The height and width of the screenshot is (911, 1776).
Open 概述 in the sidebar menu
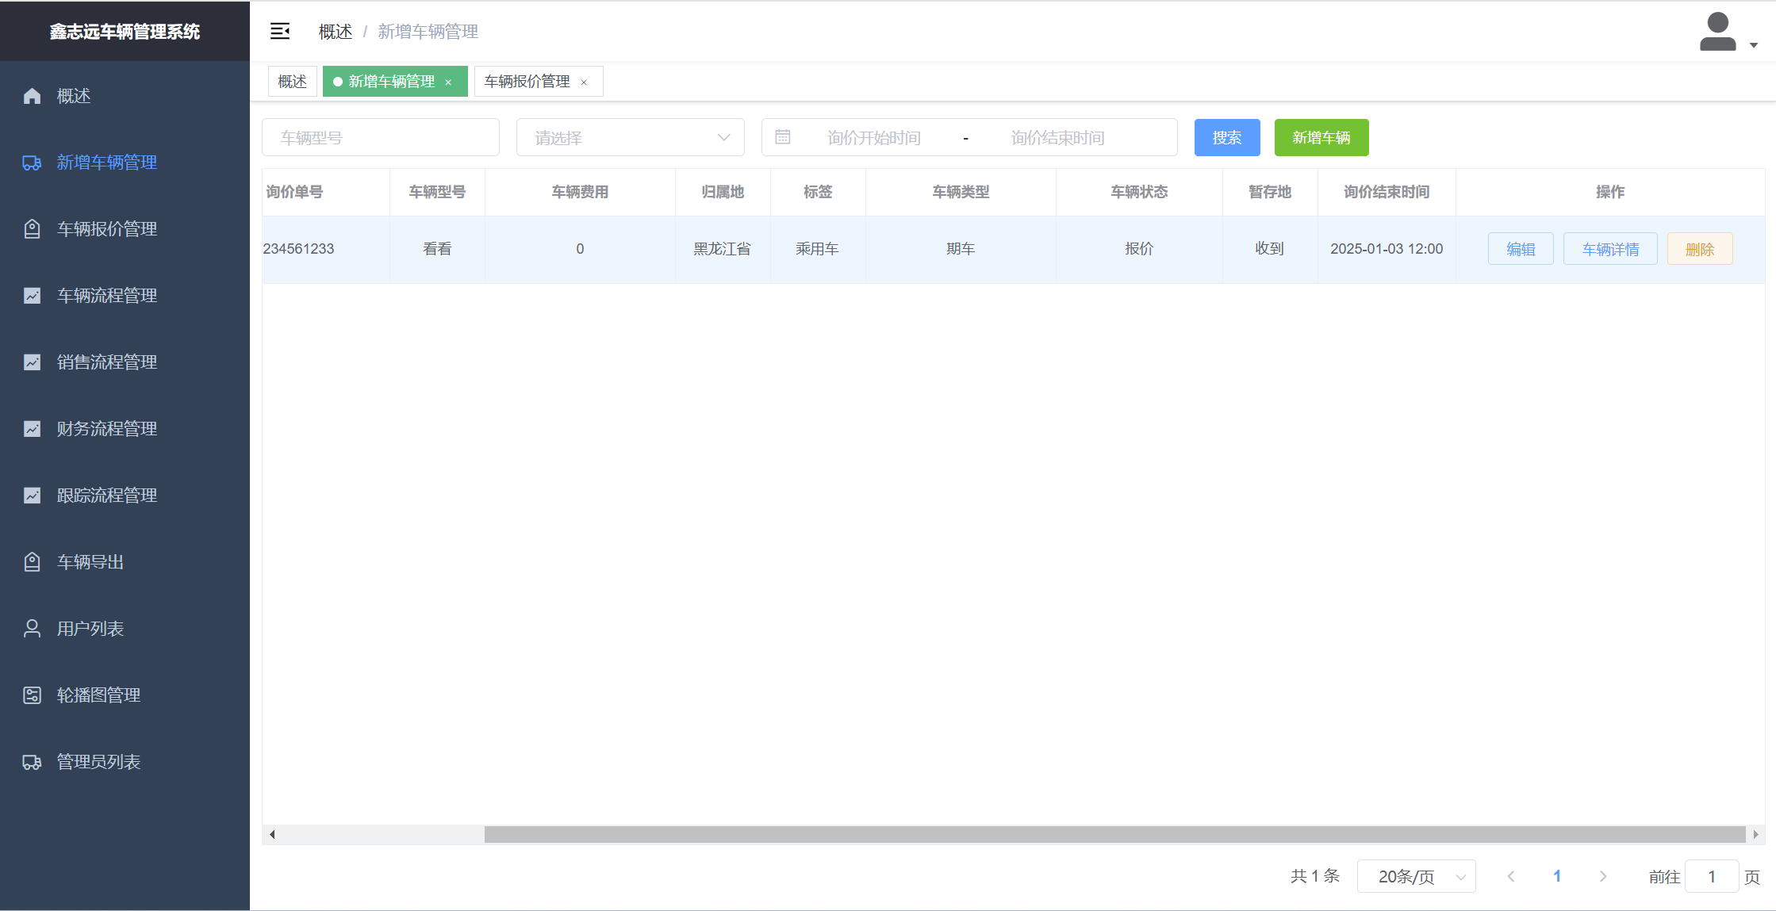tap(125, 96)
